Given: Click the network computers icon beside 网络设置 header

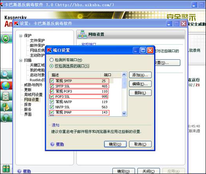Looking at the screenshot, I should [83, 35].
